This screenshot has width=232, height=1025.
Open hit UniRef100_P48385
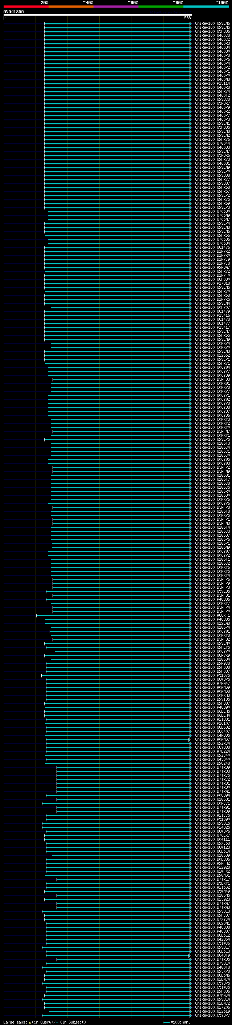212,619
